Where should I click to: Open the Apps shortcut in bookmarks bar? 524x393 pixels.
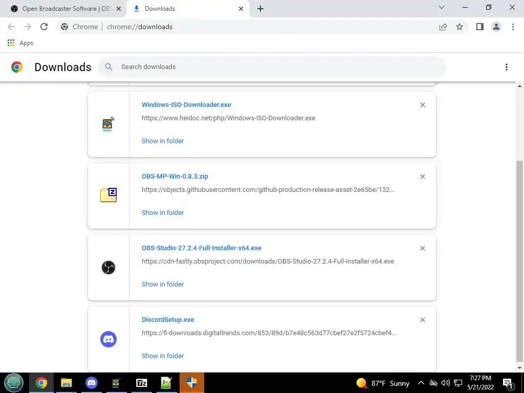pyautogui.click(x=20, y=43)
